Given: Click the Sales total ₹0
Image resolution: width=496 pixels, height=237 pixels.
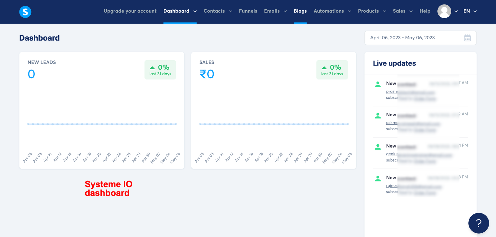Looking at the screenshot, I should (x=207, y=74).
